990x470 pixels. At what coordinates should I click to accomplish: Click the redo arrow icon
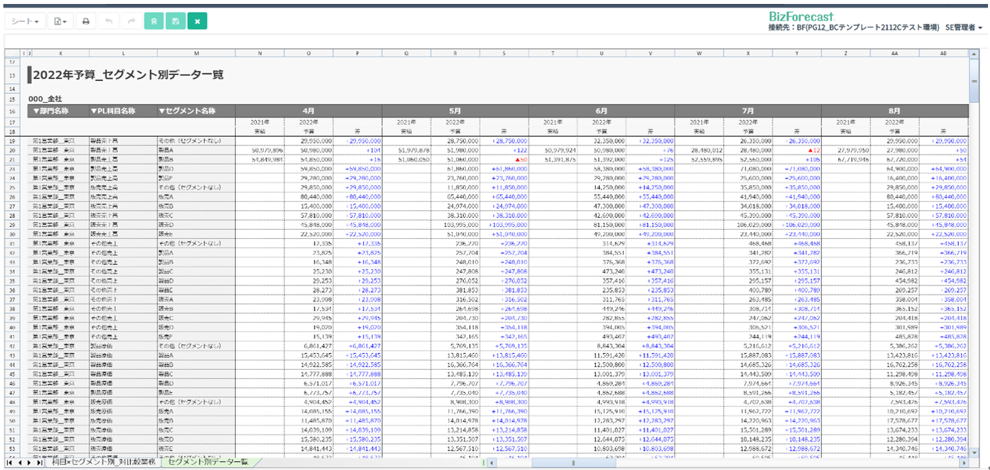coord(131,21)
